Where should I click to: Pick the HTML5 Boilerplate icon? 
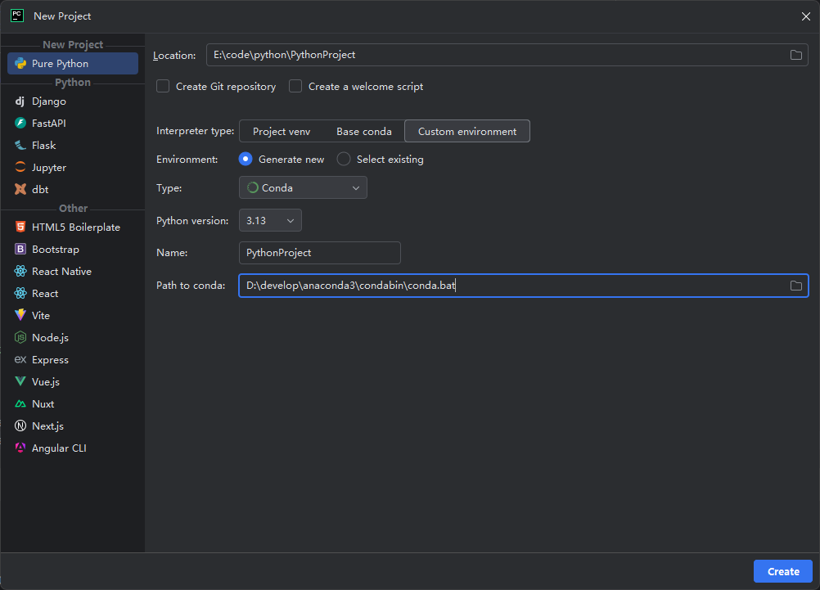[x=20, y=227]
